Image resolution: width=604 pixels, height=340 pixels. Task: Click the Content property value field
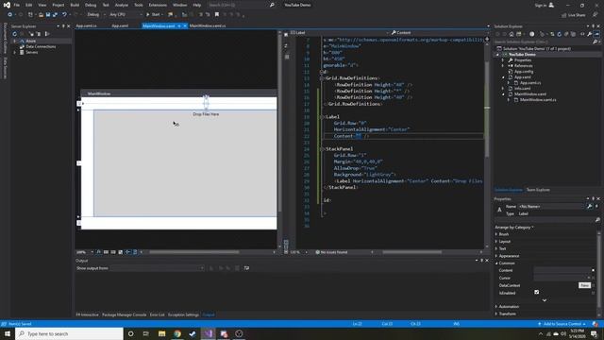[x=562, y=270]
